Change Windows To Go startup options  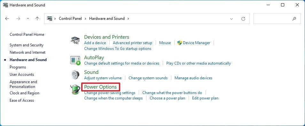coord(118,49)
